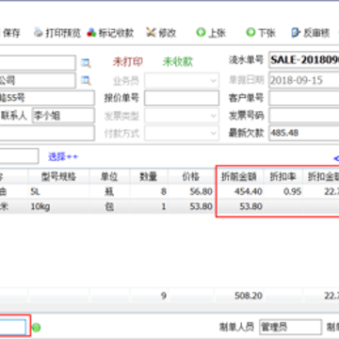Click the 53.80 cell in 折前金额 column
This screenshot has width=339, height=339.
[x=239, y=206]
